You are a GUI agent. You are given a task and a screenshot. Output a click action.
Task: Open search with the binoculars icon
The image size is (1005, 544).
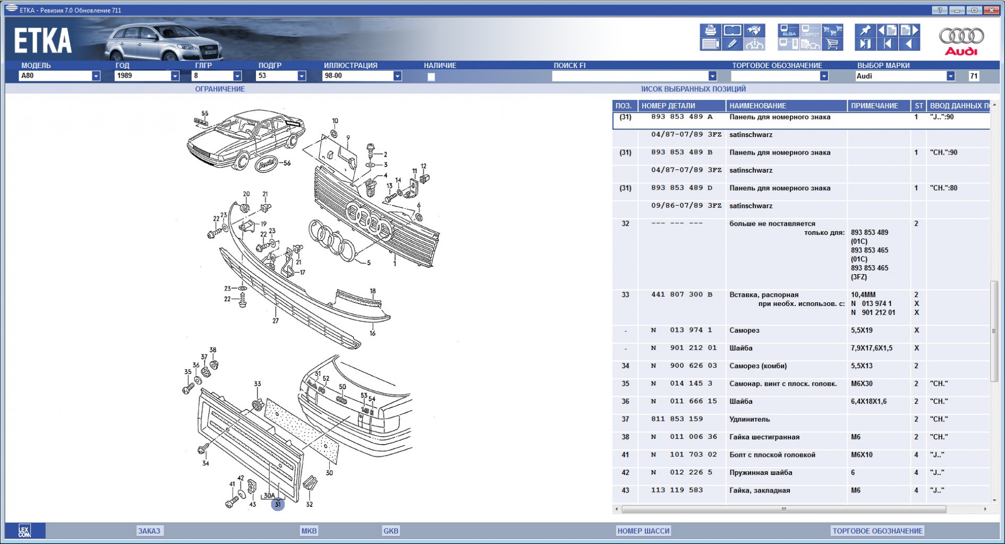coord(754,30)
